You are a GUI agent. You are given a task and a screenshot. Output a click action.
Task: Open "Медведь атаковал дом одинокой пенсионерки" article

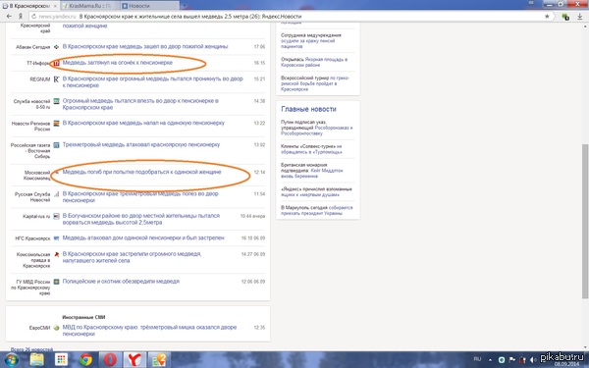[x=143, y=237]
